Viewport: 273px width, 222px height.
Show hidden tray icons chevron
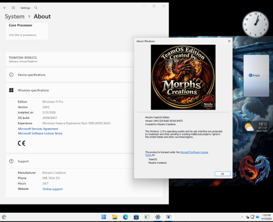242,217
